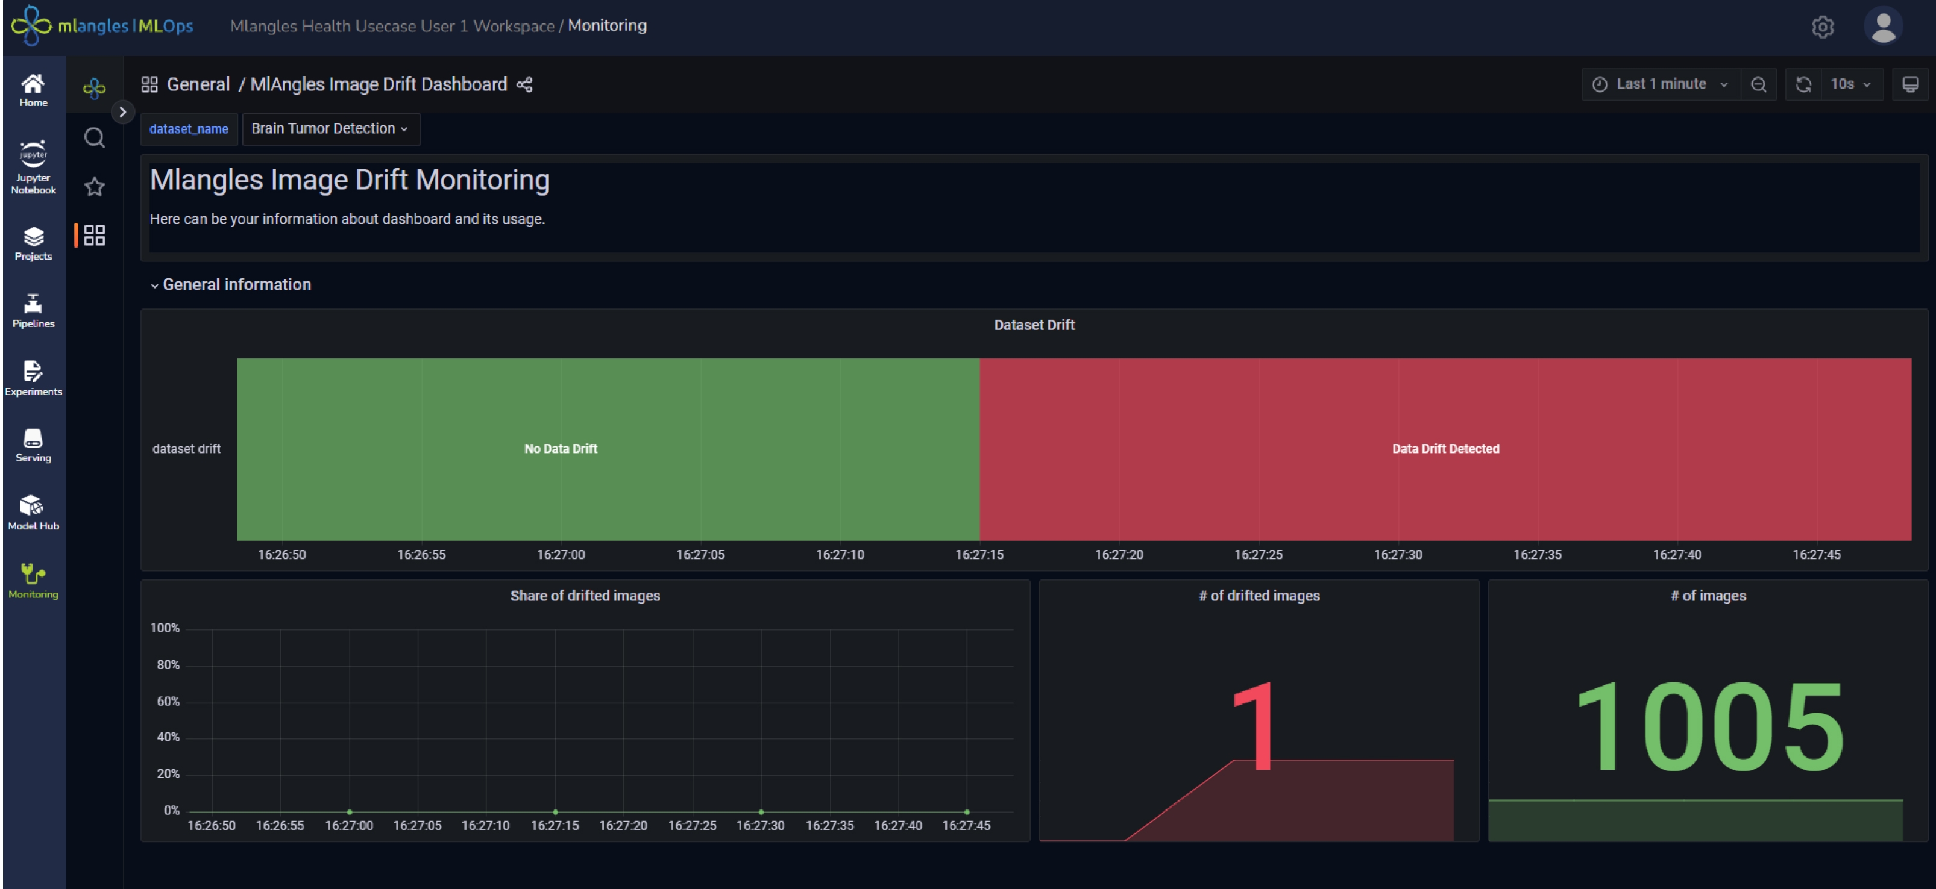Click the Mlangles Image Drift Monitoring heading
1936x889 pixels.
[350, 180]
